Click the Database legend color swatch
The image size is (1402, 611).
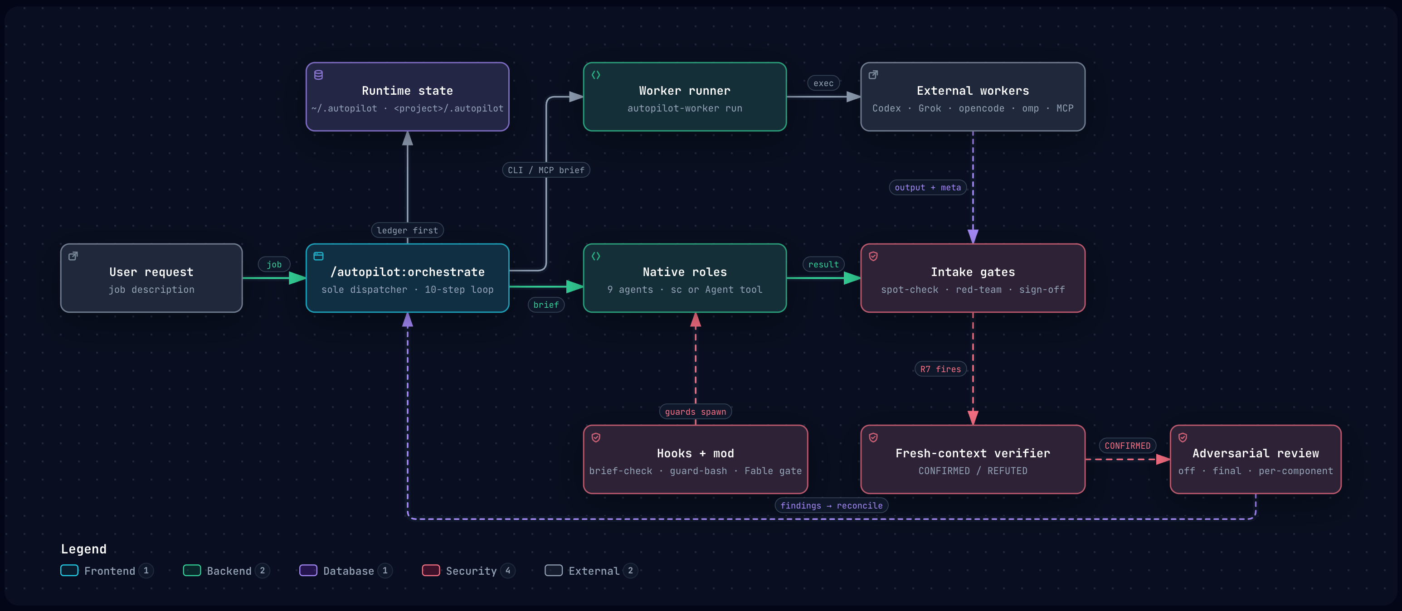(x=308, y=570)
